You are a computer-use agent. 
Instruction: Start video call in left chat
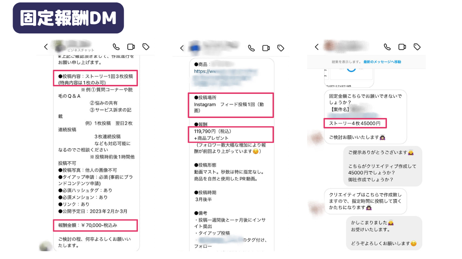click(131, 47)
